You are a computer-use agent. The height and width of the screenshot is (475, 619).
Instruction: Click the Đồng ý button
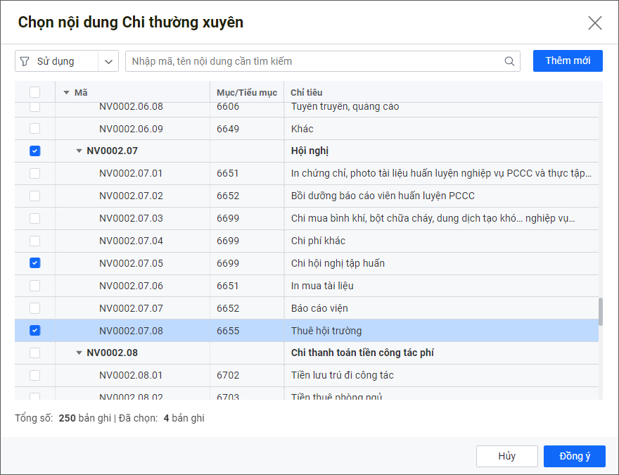point(574,456)
